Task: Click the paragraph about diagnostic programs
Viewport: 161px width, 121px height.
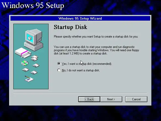Action: pyautogui.click(x=96, y=50)
